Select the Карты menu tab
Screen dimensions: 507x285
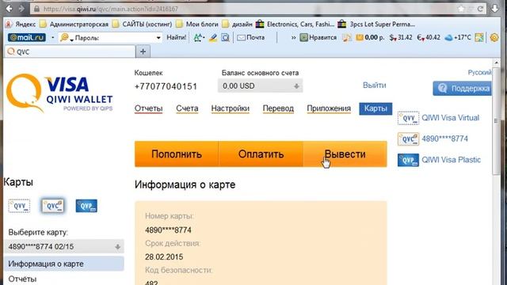coord(375,108)
